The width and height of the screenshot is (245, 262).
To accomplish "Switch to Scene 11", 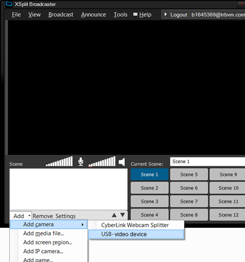I will pyautogui.click(x=228, y=201).
